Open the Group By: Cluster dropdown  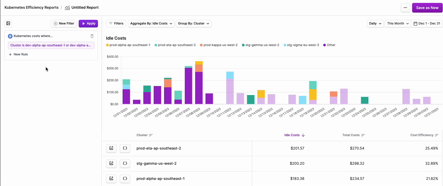(x=194, y=23)
